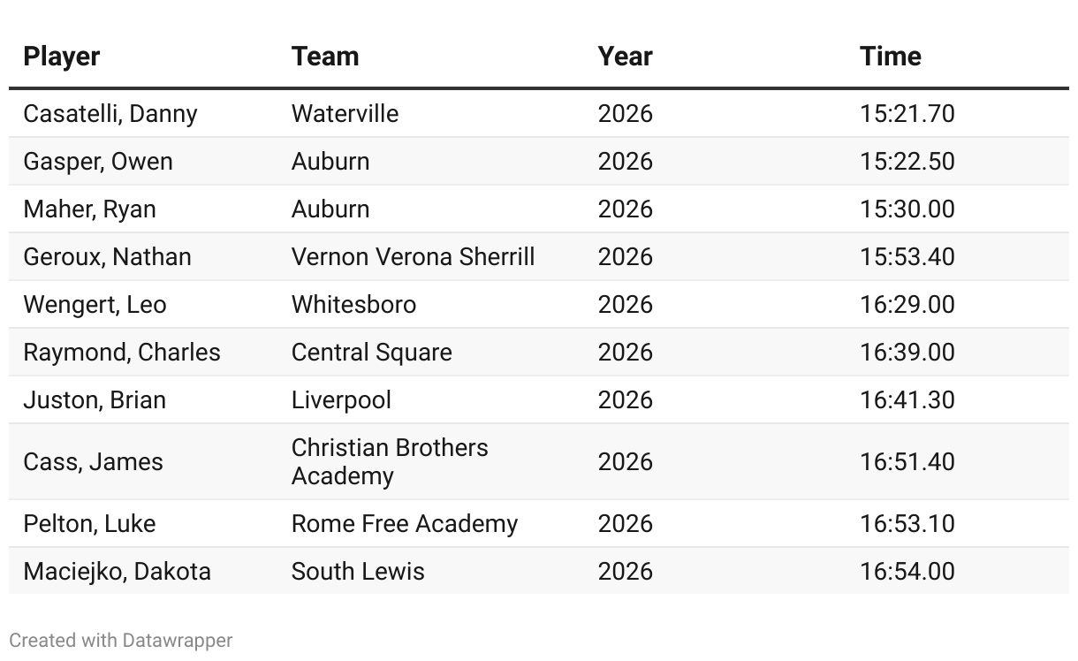Click the Vernon Verona Sherrill team cell
This screenshot has height=661, width=1078.
click(x=414, y=257)
